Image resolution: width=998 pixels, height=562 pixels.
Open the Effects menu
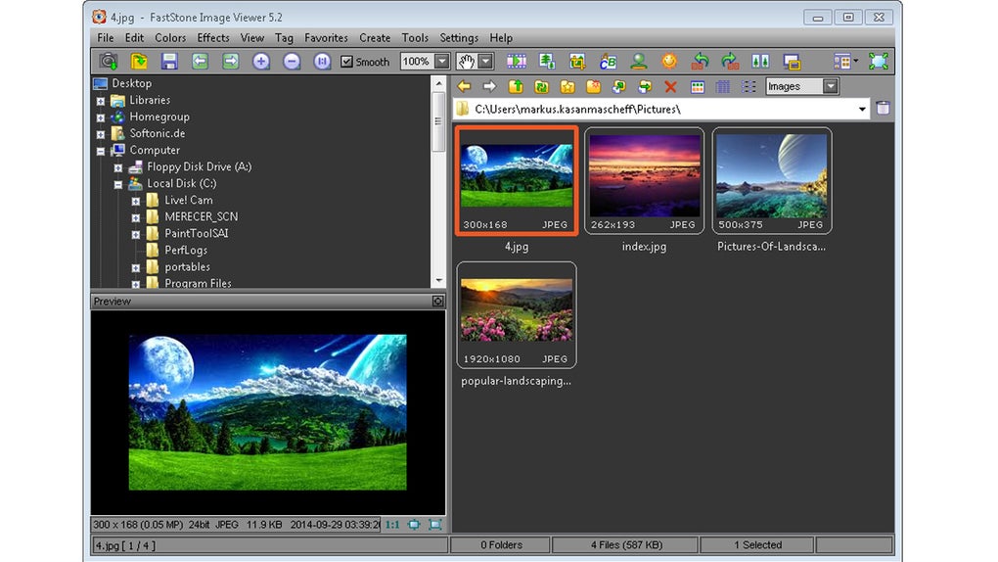point(213,37)
